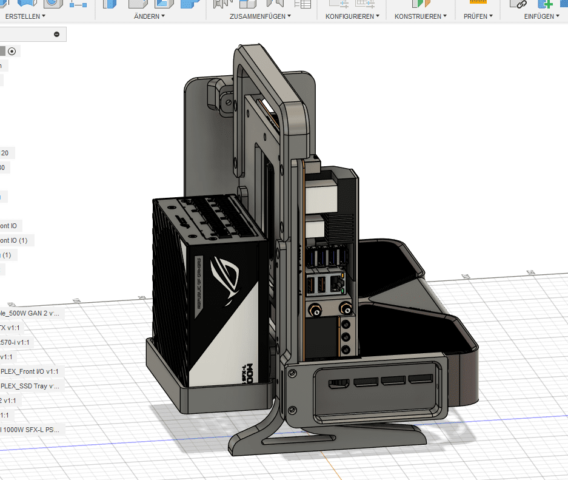Open the ERSTELLEN dropdown menu
Image resolution: width=568 pixels, height=480 pixels.
pos(25,16)
